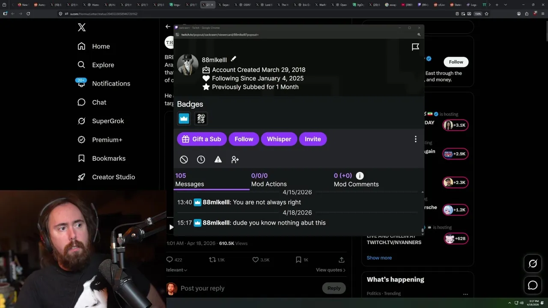Screen dimensions: 548x308
Task: Click the white Follow button on X sidebar
Action: (456, 62)
